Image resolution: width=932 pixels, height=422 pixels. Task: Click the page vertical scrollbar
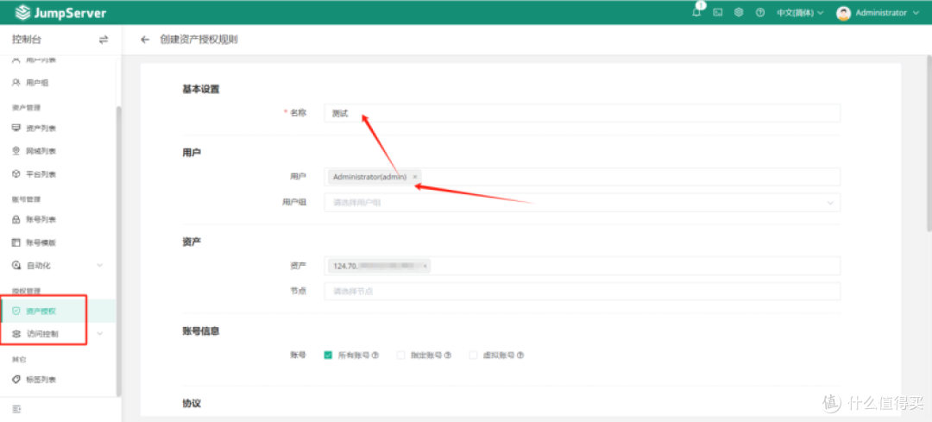point(929,142)
